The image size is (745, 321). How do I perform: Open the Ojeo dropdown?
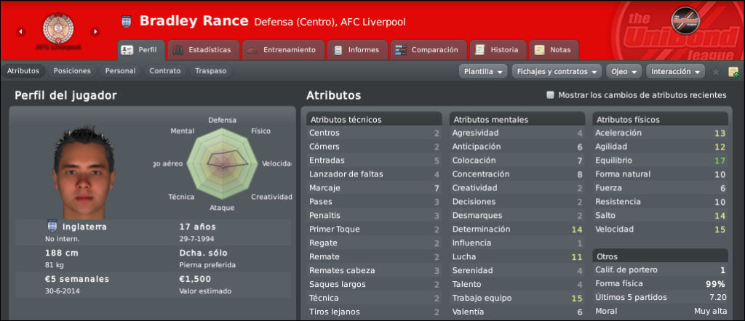[x=624, y=72]
